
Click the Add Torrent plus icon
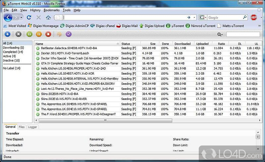[7, 34]
